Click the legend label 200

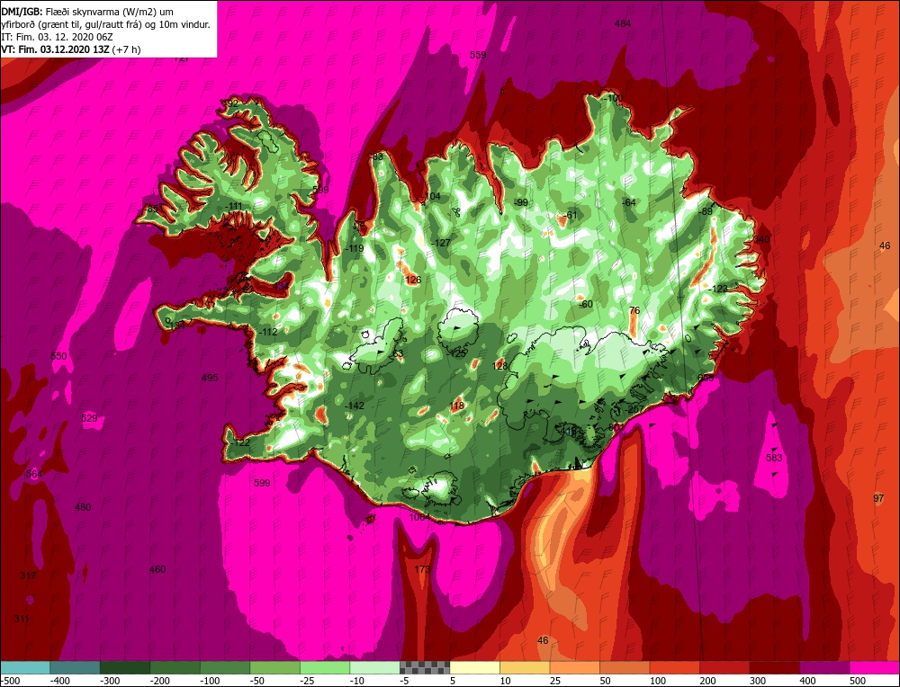pyautogui.click(x=707, y=681)
